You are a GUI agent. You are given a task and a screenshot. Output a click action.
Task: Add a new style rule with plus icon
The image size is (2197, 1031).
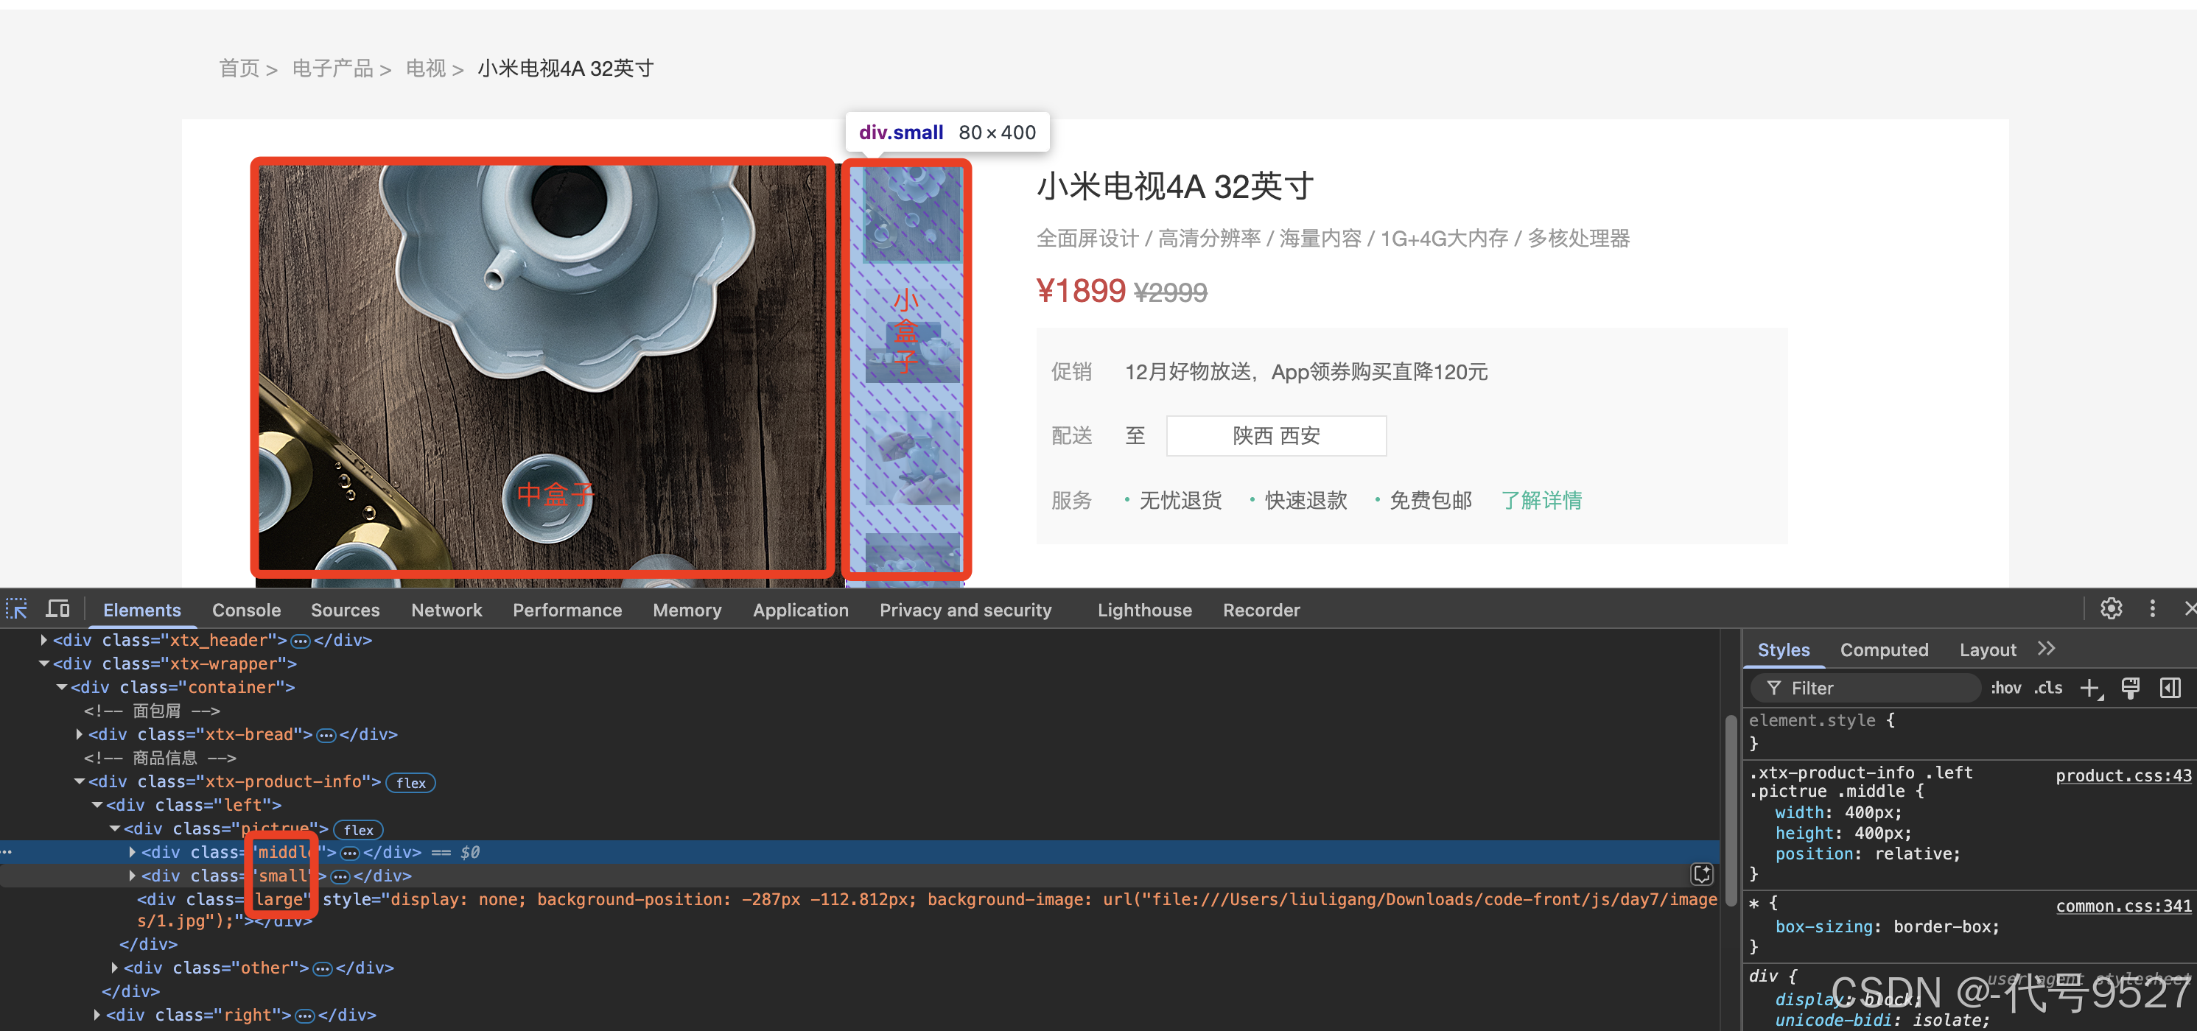click(x=2090, y=688)
